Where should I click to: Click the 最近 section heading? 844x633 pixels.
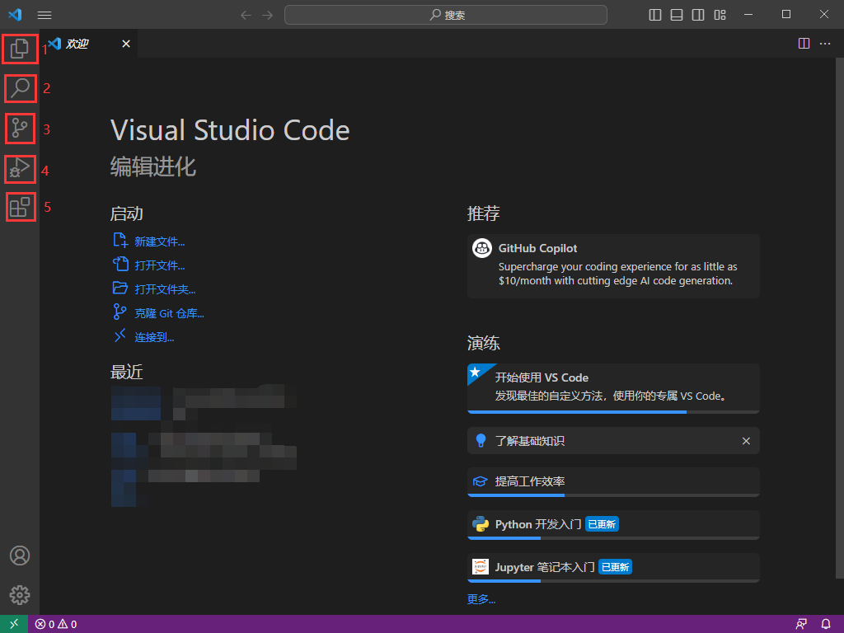126,372
